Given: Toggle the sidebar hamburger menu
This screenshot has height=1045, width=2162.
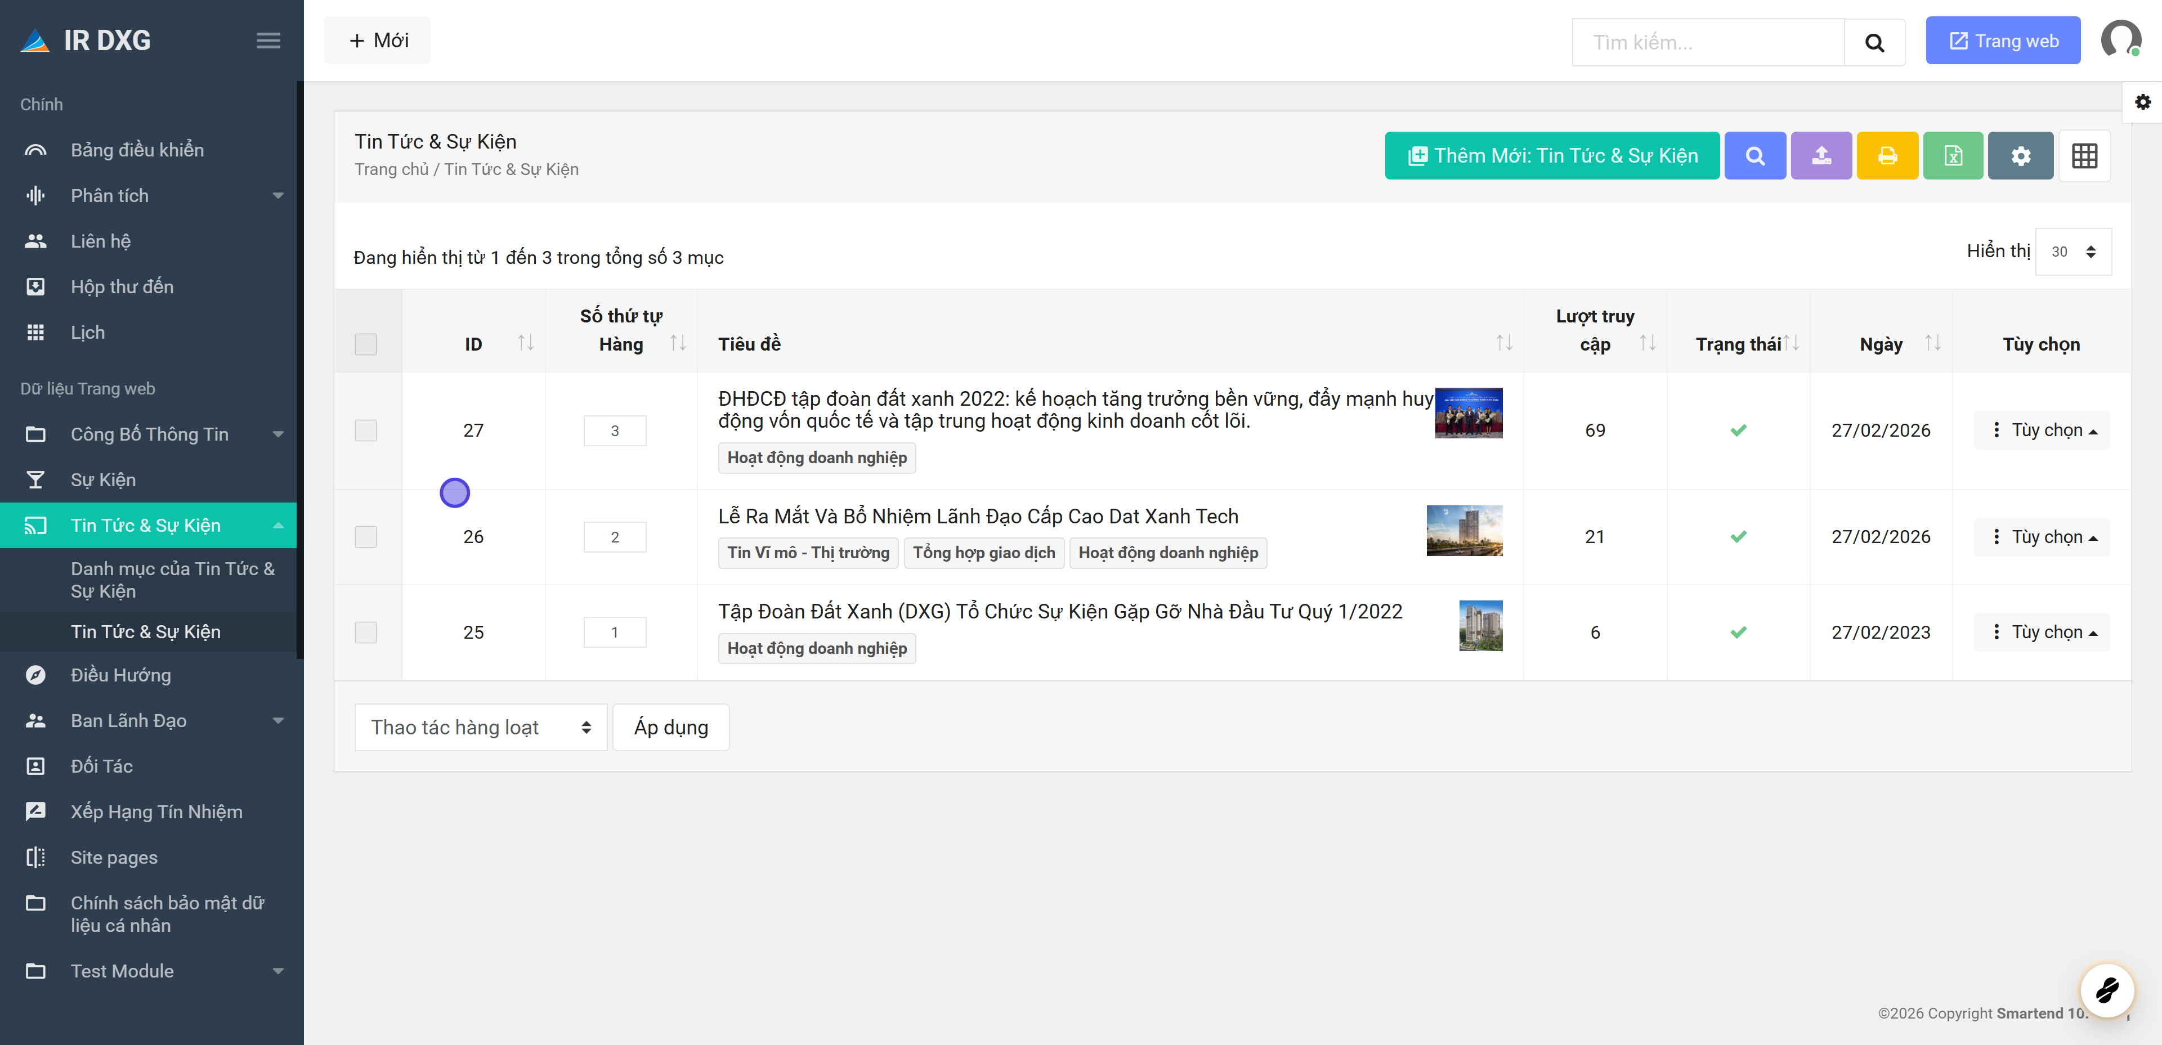Looking at the screenshot, I should click(268, 41).
